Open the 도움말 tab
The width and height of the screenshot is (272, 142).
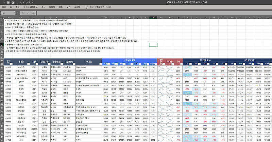tap(77, 7)
